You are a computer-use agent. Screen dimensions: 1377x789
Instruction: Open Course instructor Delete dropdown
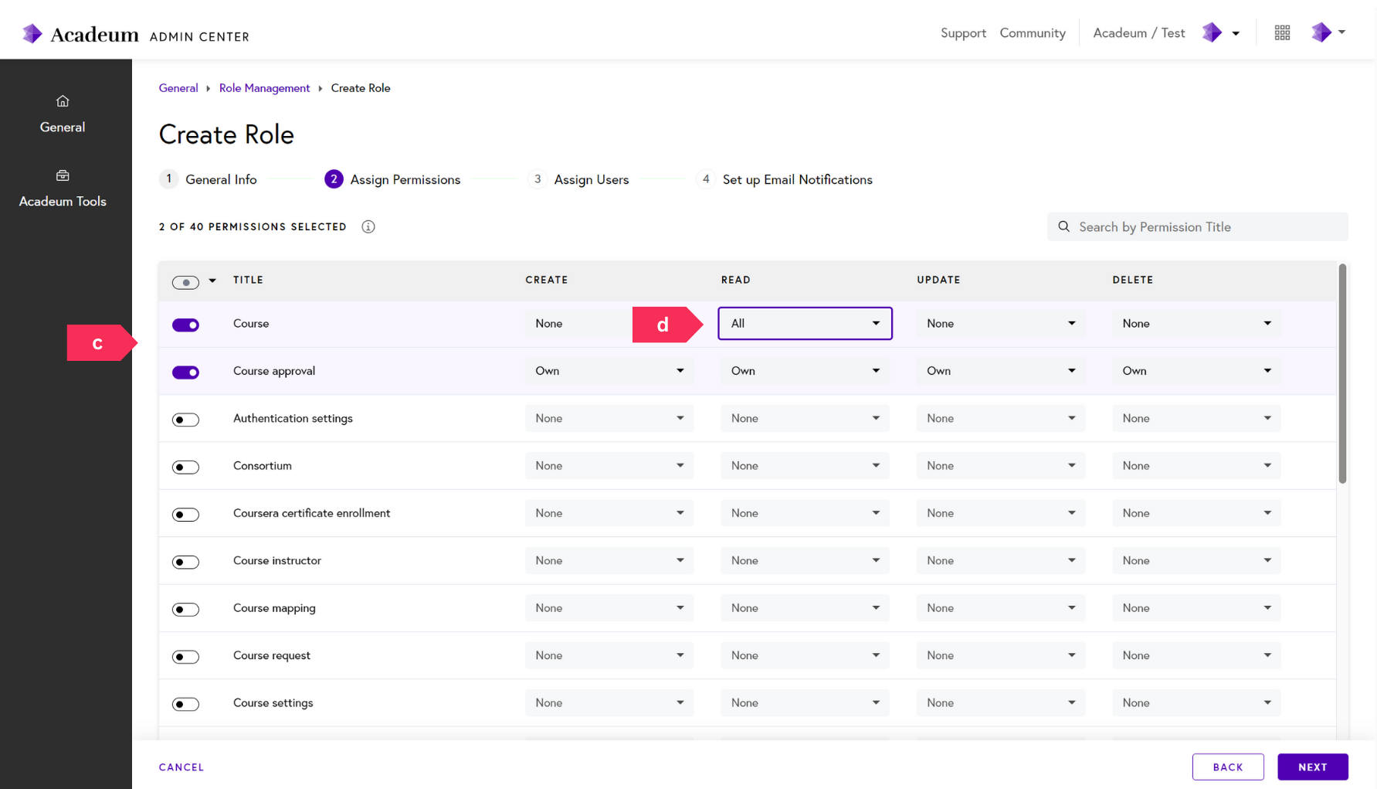pyautogui.click(x=1196, y=560)
